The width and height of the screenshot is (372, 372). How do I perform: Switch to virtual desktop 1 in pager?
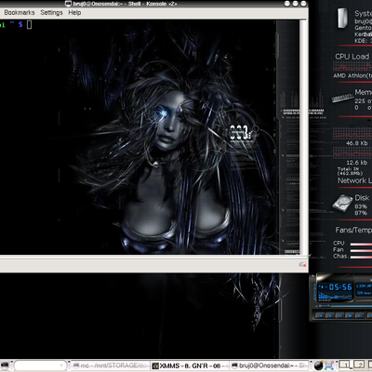coord(345,365)
